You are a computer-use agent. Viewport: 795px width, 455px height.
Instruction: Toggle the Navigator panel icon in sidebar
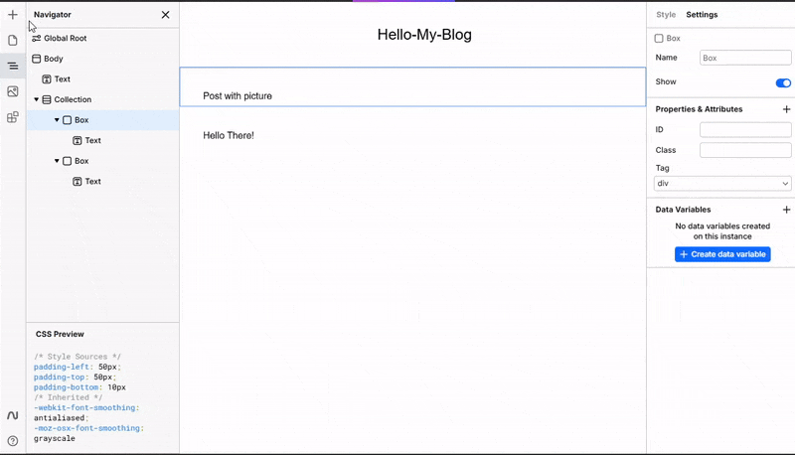[x=13, y=66]
